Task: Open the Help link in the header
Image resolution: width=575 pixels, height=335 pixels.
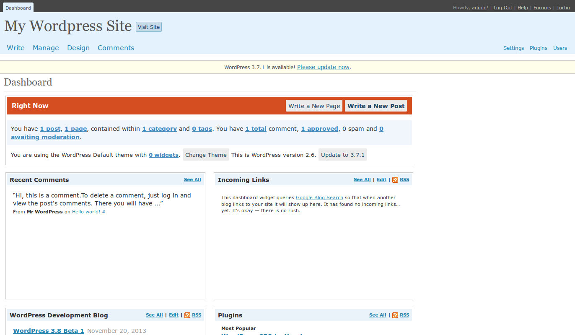Action: 523,8
